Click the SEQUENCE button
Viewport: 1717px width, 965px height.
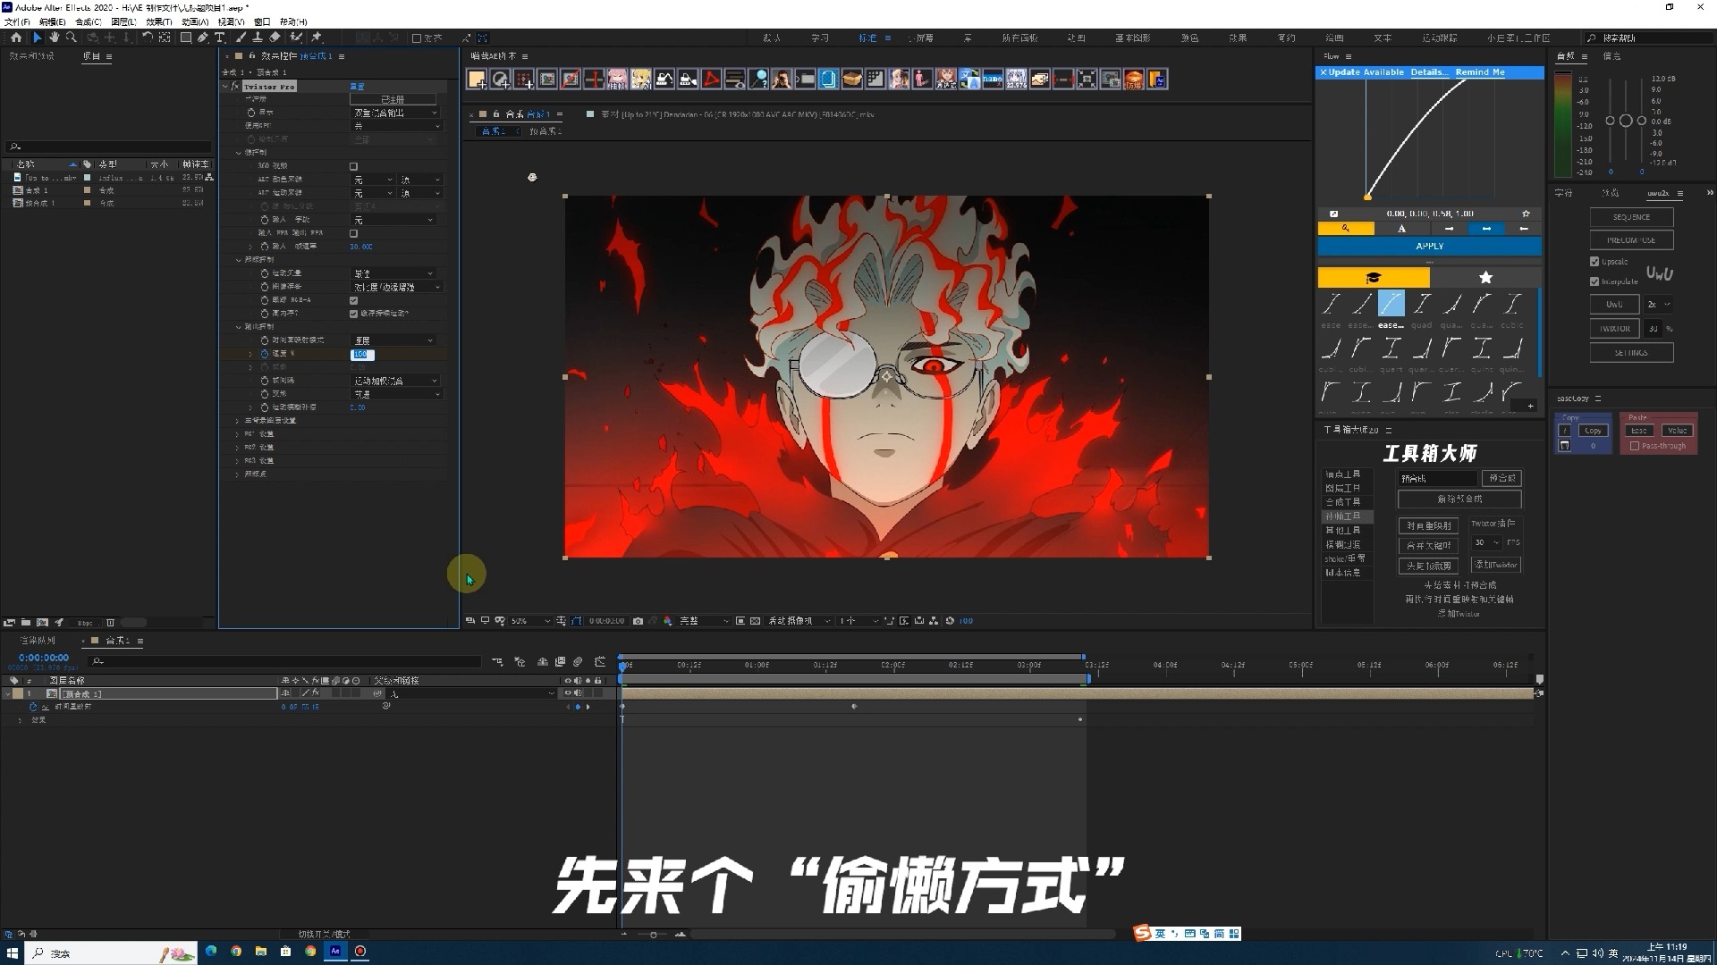click(x=1631, y=217)
